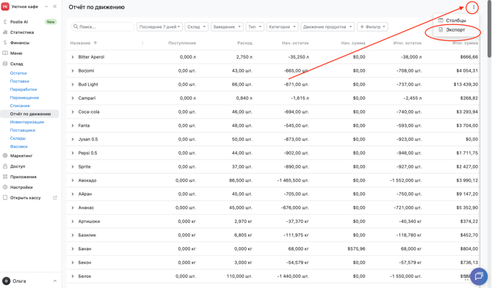Click external link icon beside Открыть кассу

click(x=55, y=198)
